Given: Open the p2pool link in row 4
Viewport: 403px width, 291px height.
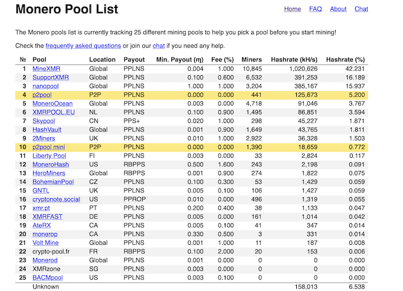Looking at the screenshot, I should click(x=42, y=95).
